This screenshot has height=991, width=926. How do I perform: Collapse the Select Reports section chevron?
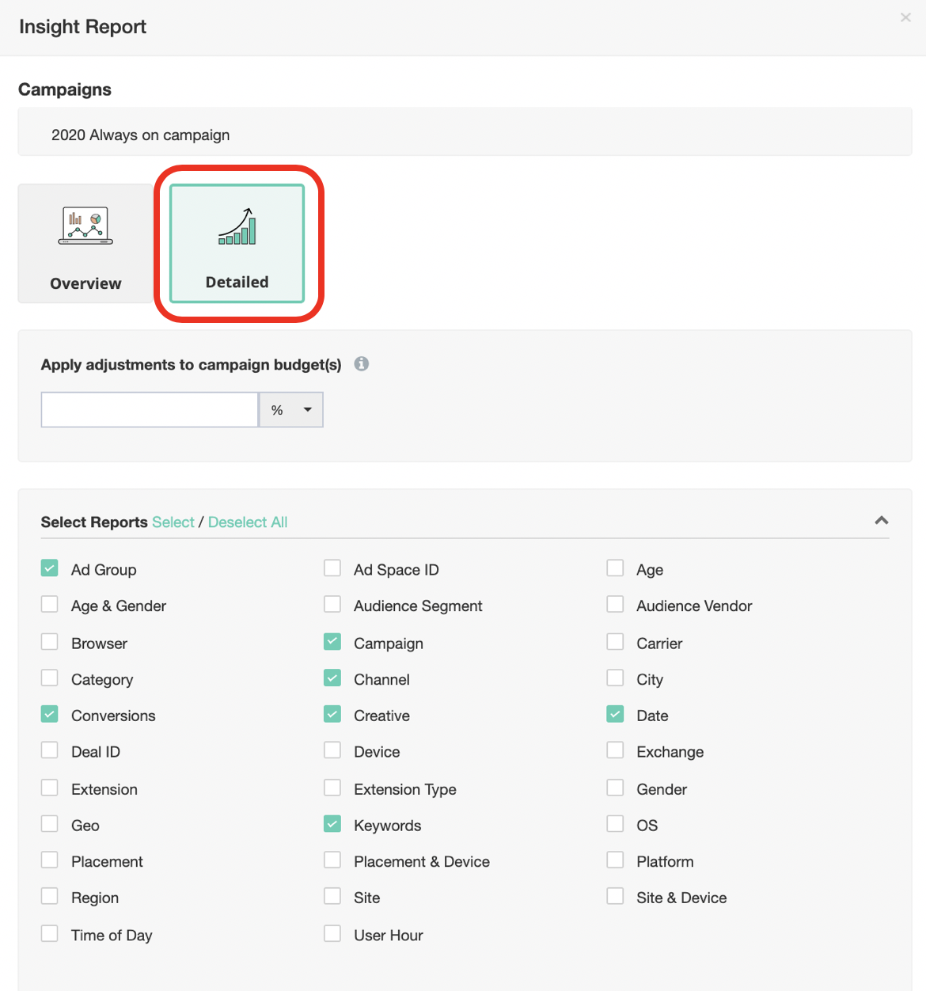click(881, 521)
